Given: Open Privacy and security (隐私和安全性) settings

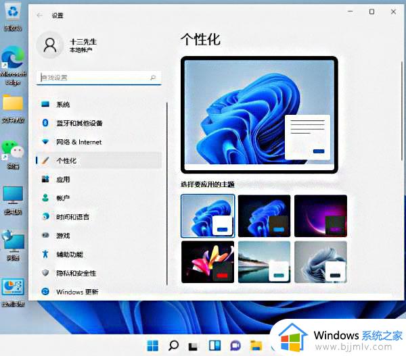Looking at the screenshot, I should (x=98, y=273).
